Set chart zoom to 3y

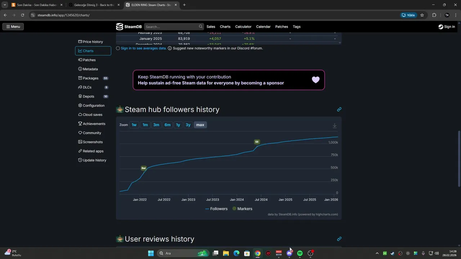[x=188, y=125]
